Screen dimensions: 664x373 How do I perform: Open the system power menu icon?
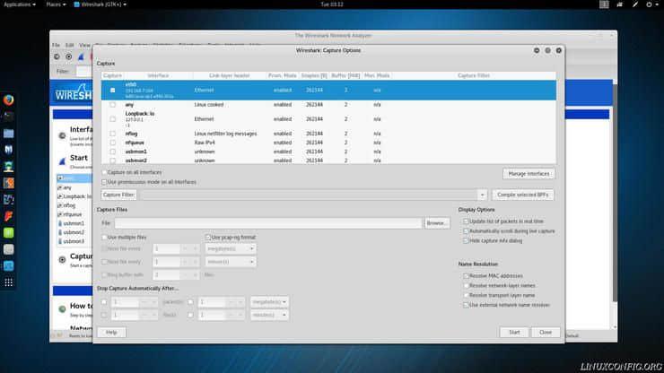[x=651, y=4]
